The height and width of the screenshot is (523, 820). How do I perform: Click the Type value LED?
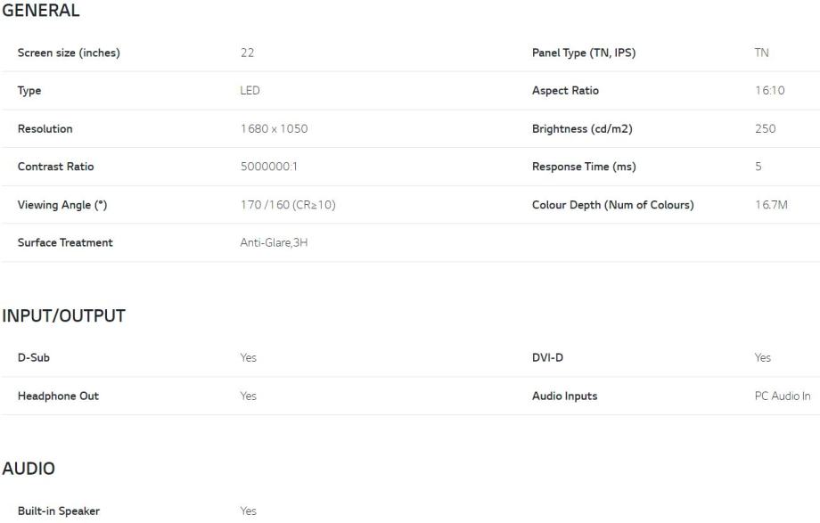coord(250,91)
